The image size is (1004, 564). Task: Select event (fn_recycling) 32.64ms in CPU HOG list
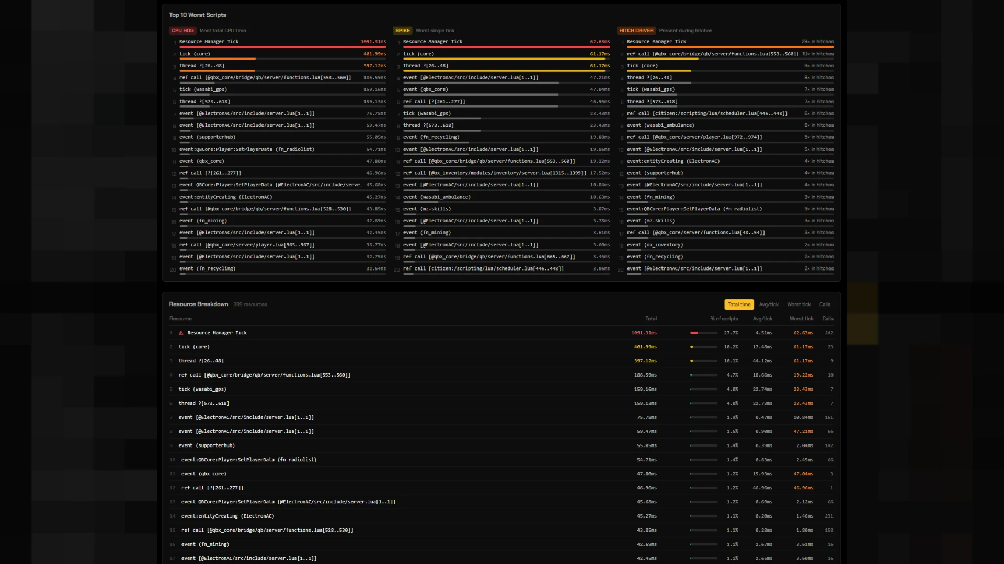[279, 270]
